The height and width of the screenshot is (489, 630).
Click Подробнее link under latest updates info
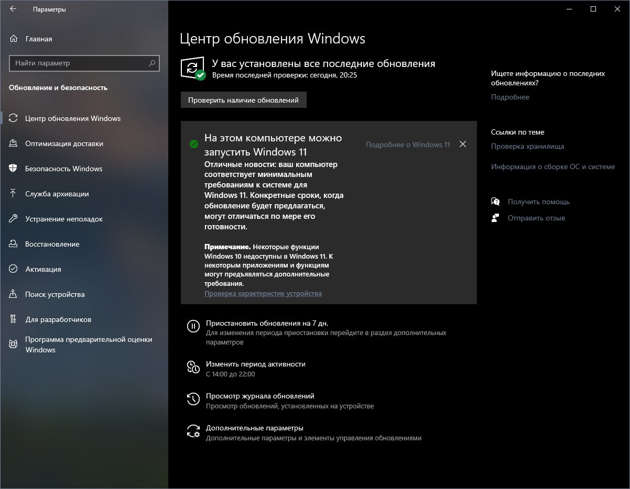click(x=510, y=97)
